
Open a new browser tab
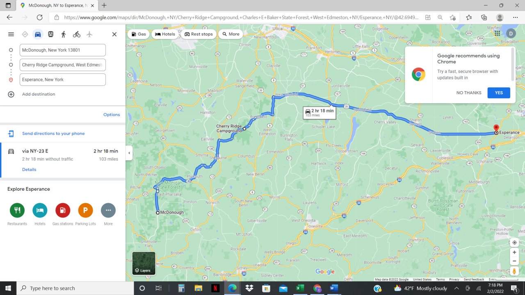coord(104,5)
